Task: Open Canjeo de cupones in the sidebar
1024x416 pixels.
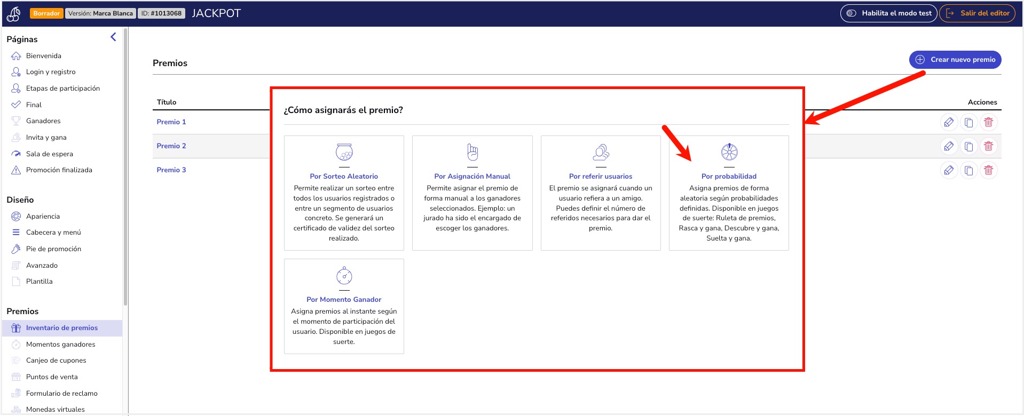Action: point(56,361)
